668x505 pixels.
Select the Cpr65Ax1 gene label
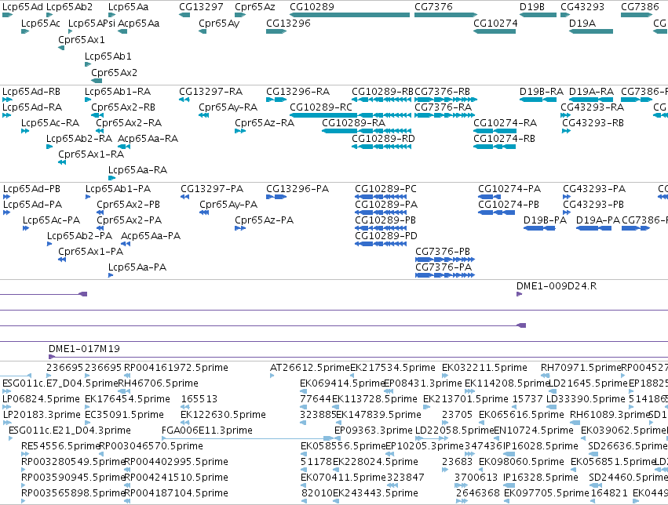[x=82, y=39]
